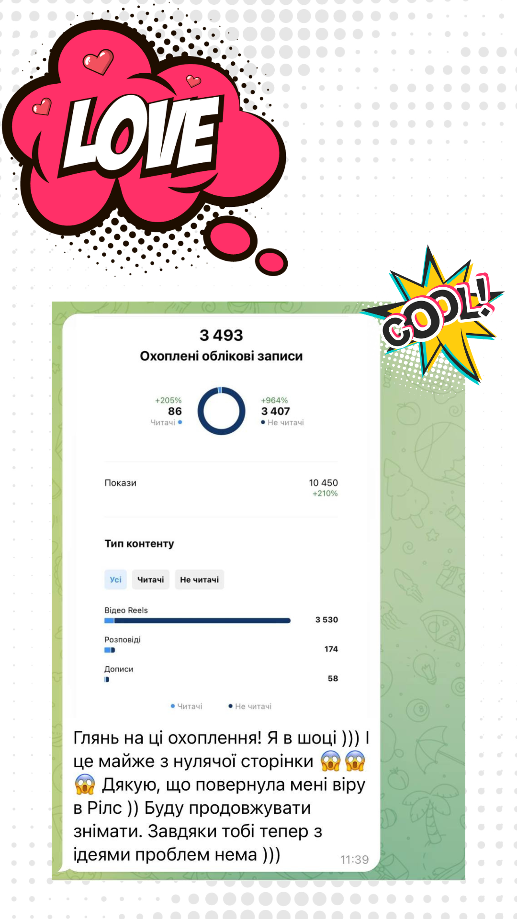Click the 'Покази' row label
Screen dimensions: 517x919
[120, 483]
